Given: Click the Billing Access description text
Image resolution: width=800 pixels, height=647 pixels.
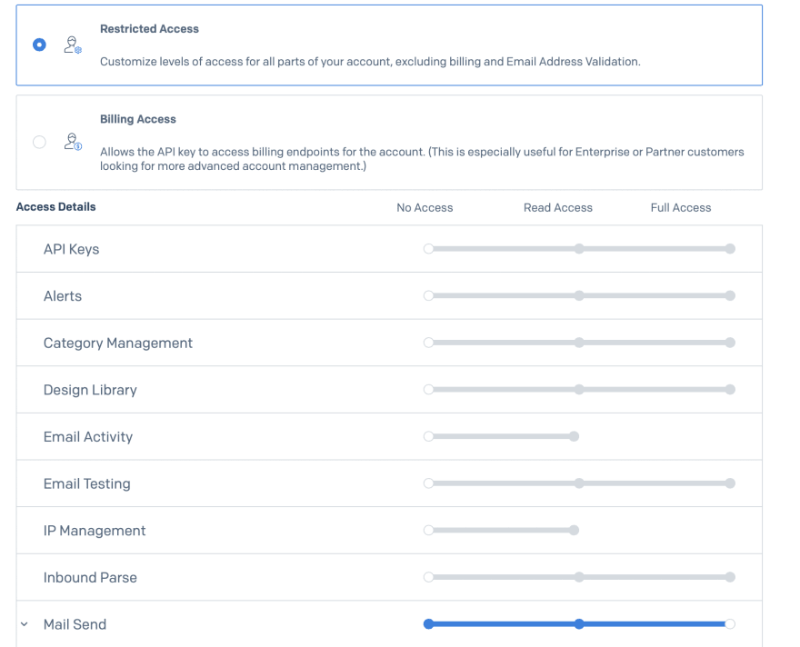Looking at the screenshot, I should click(422, 159).
